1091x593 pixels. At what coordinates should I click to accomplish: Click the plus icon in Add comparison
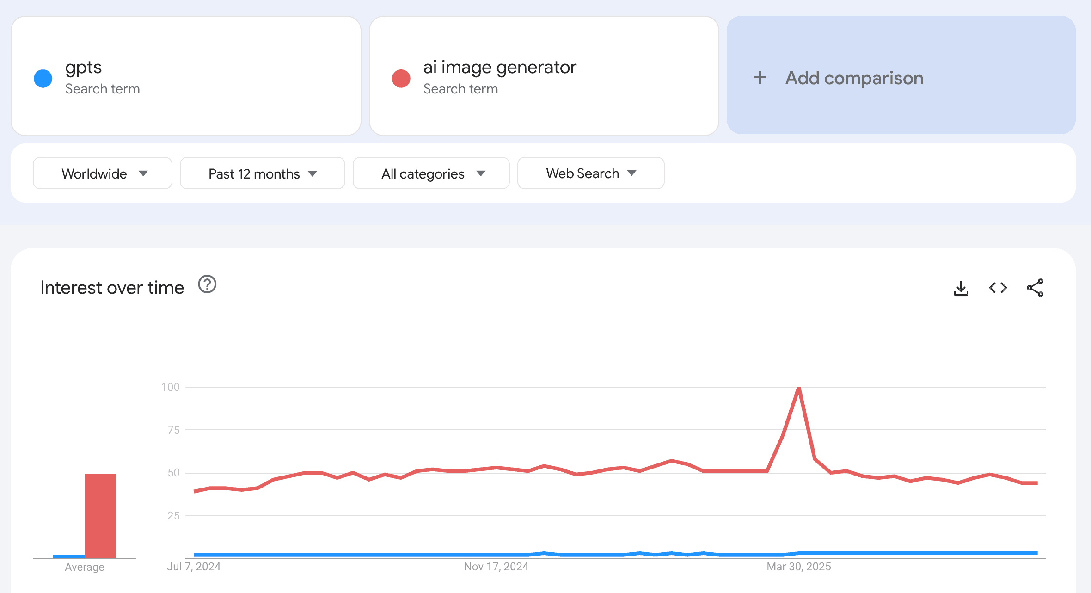click(760, 77)
